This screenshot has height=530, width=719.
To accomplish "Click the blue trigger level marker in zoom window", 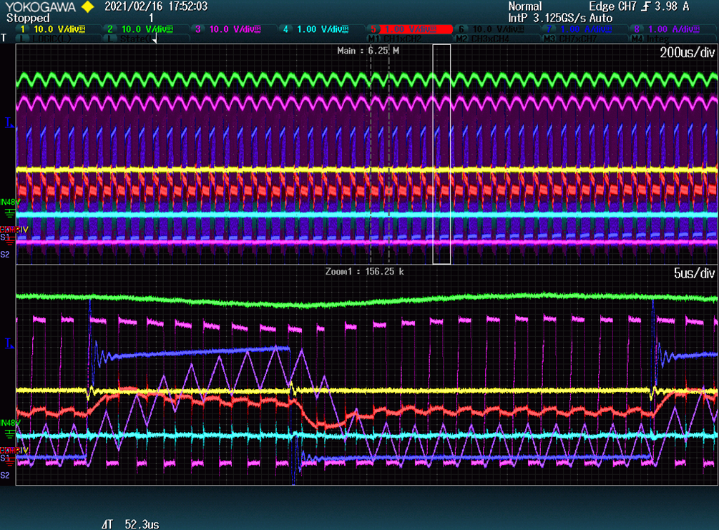I will point(10,344).
